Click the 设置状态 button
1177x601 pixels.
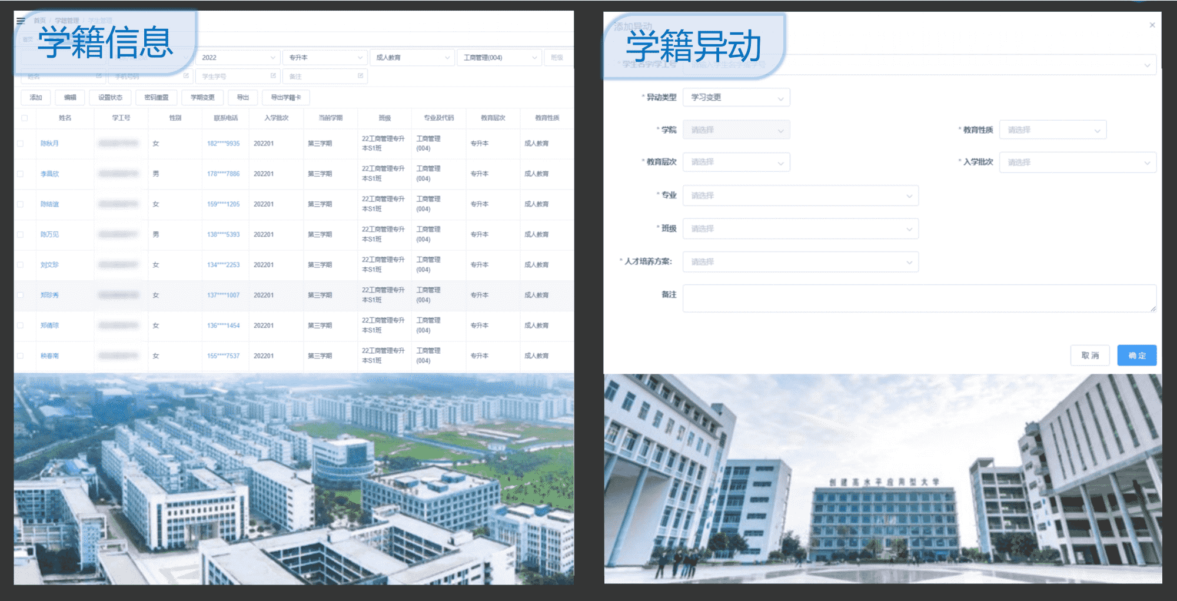coord(110,98)
